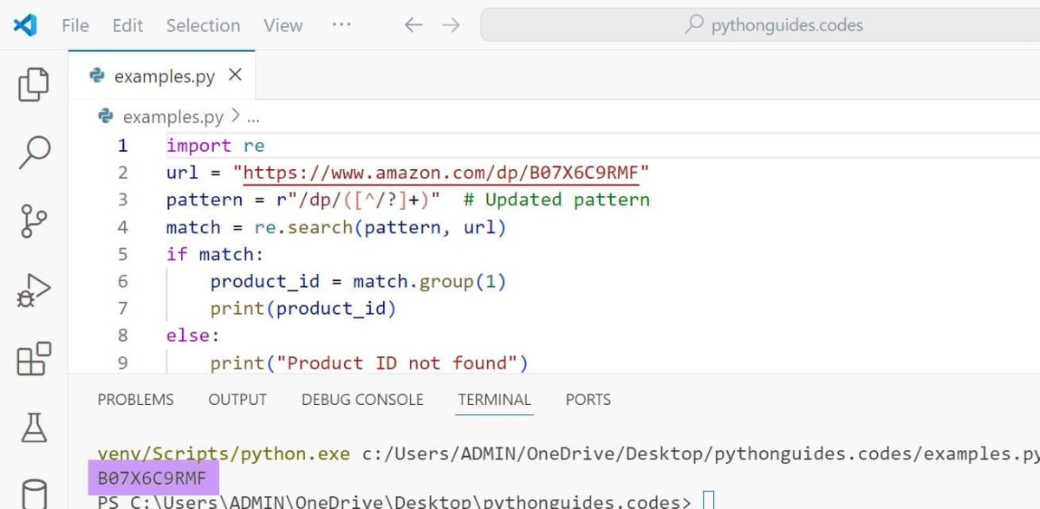Click 'if match:' on line 5

click(215, 254)
